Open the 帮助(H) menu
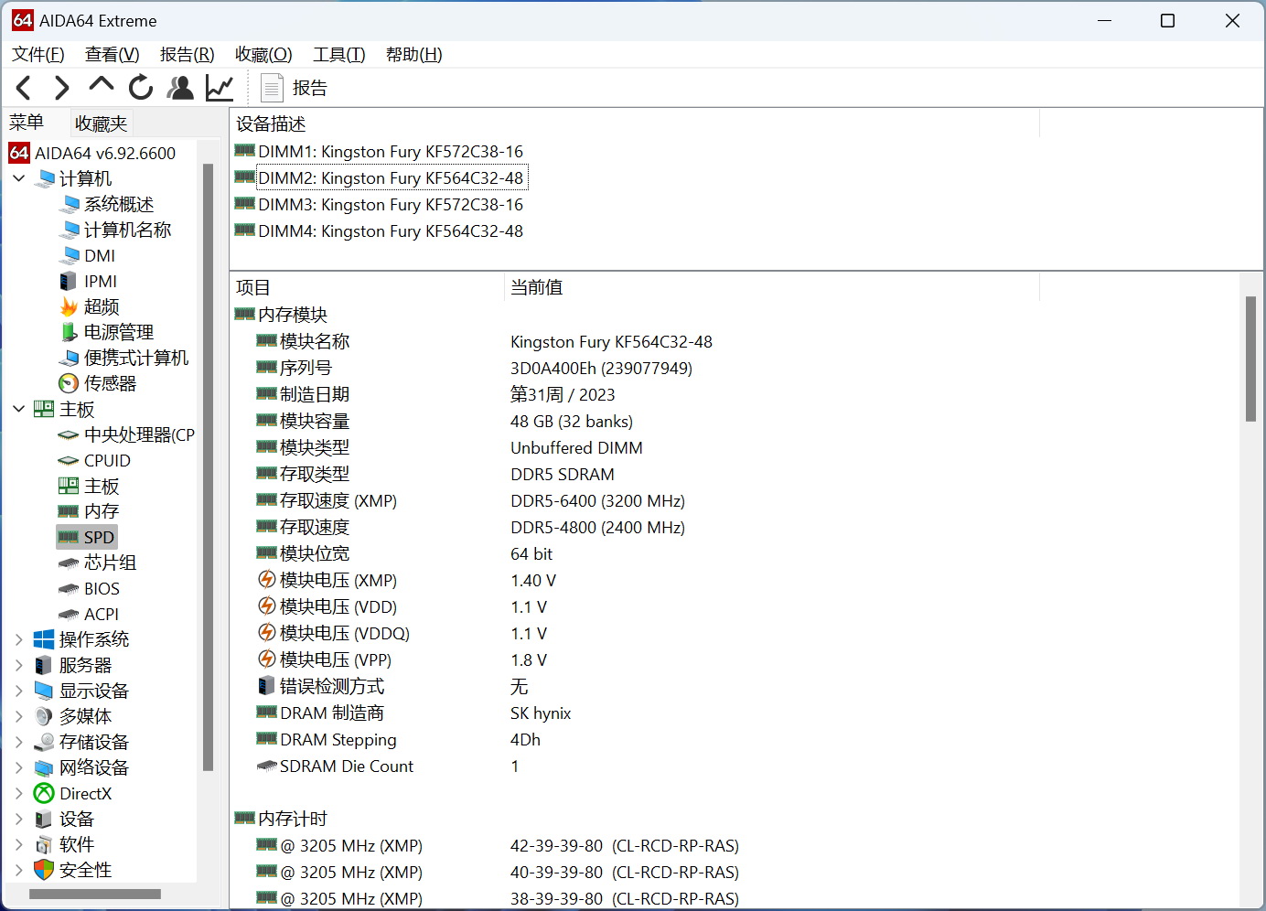This screenshot has width=1266, height=911. (x=413, y=55)
